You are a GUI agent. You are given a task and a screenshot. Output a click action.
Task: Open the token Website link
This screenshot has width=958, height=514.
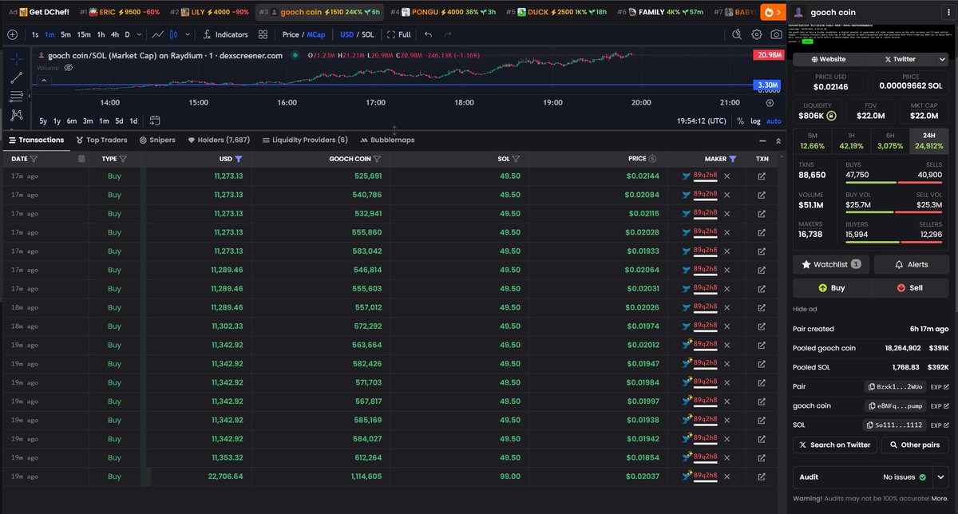[x=828, y=59]
